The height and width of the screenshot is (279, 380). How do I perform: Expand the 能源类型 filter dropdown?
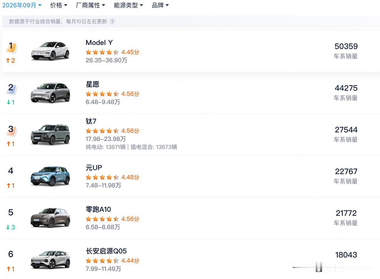(129, 5)
